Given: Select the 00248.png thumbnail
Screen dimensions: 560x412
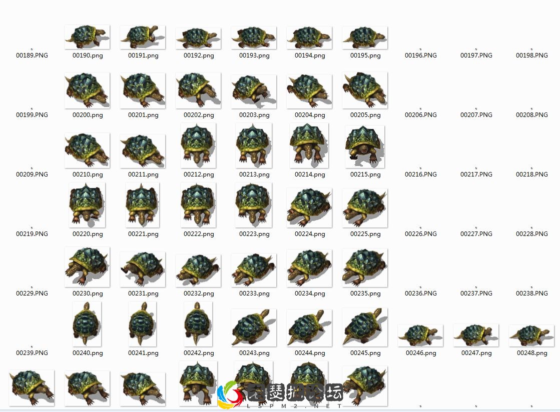Looking at the screenshot, I should (531, 335).
